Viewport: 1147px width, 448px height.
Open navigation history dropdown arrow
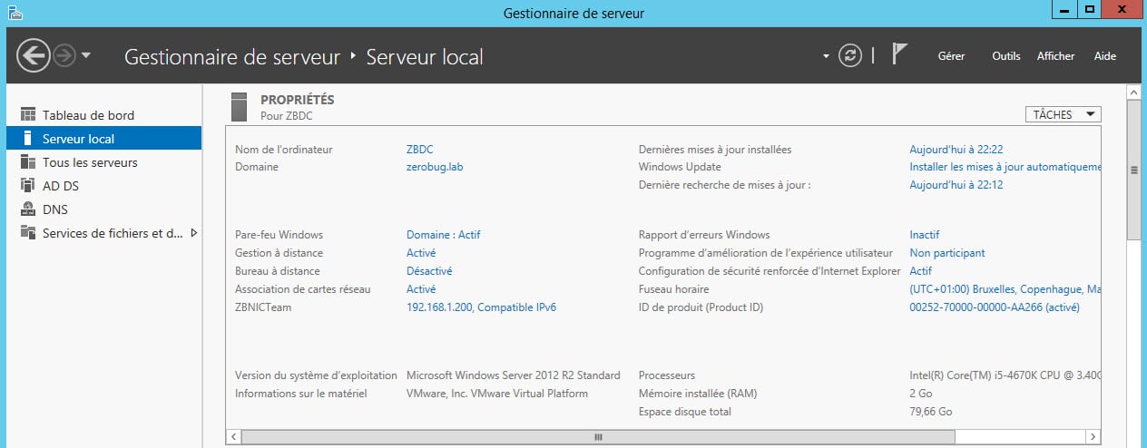86,56
